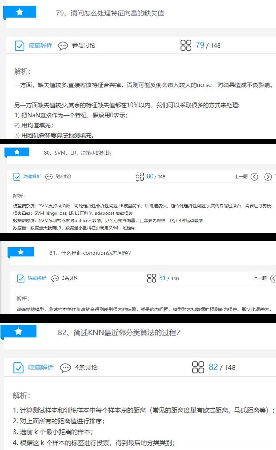Click the 80 / 148 question counter

coord(156,176)
